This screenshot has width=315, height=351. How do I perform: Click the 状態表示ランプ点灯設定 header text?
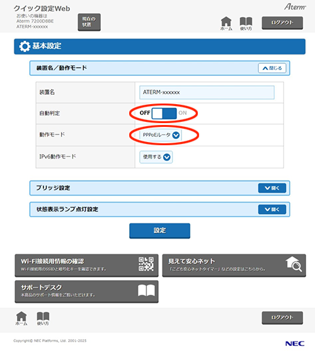click(x=67, y=209)
